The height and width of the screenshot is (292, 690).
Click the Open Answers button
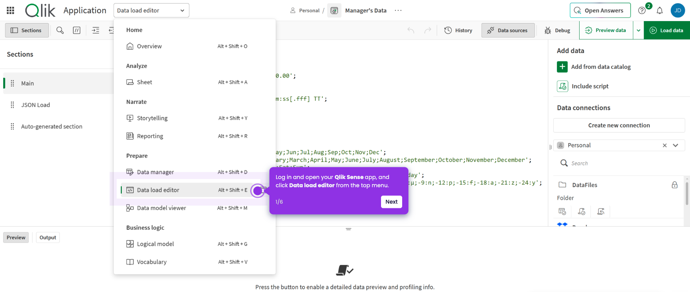click(x=600, y=11)
